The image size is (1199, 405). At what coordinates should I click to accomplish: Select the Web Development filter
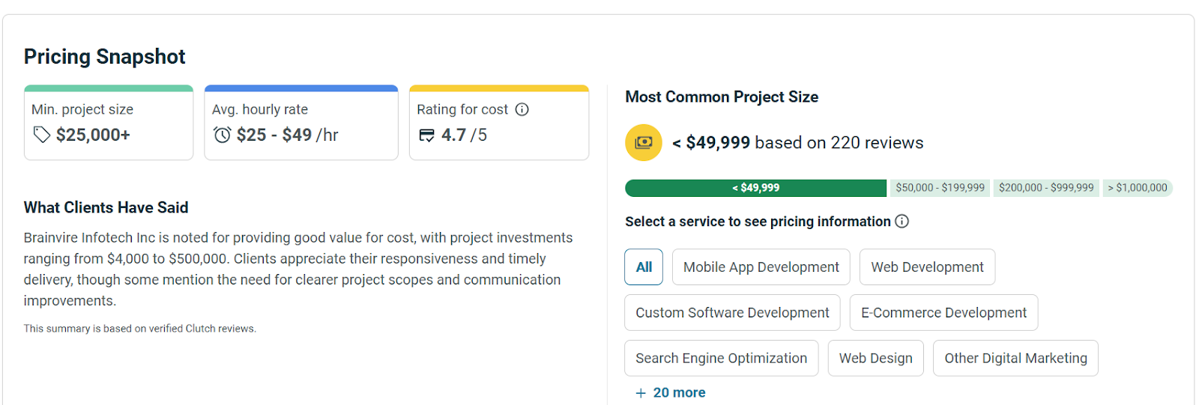pos(927,267)
